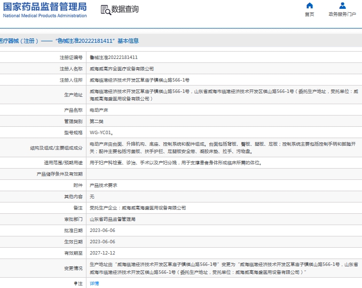The image size is (362, 288).
Task: Click the 数据查询 magnifier document icon
Action: (106, 10)
